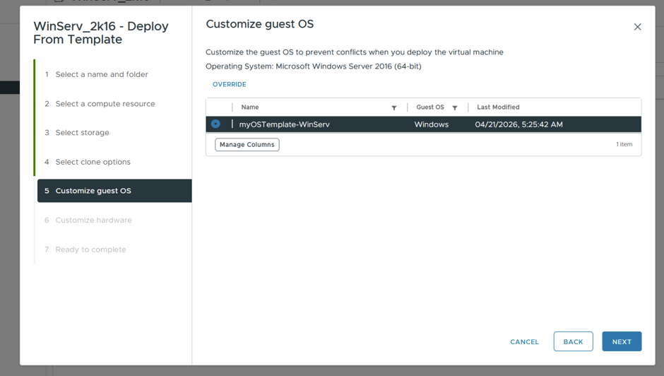Go to step 1 Select a name and folder
This screenshot has width=664, height=376.
pos(102,74)
